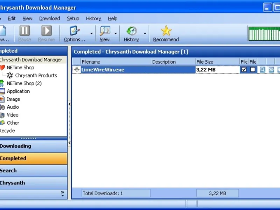
Task: Click the Description column header
Action: point(173,62)
